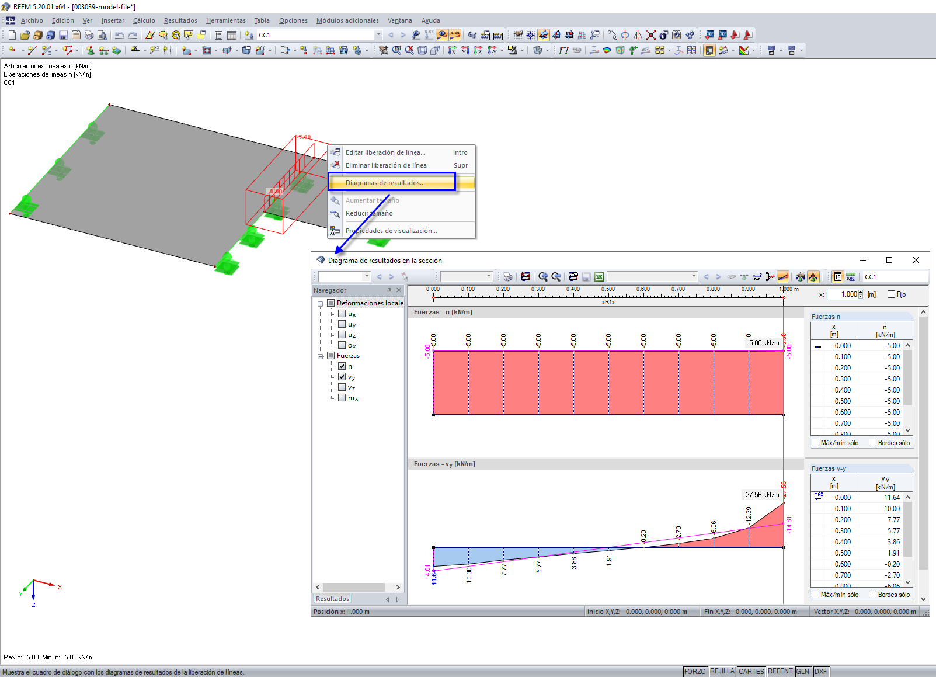The width and height of the screenshot is (936, 677).
Task: Close the Navegador panel
Action: pos(399,290)
